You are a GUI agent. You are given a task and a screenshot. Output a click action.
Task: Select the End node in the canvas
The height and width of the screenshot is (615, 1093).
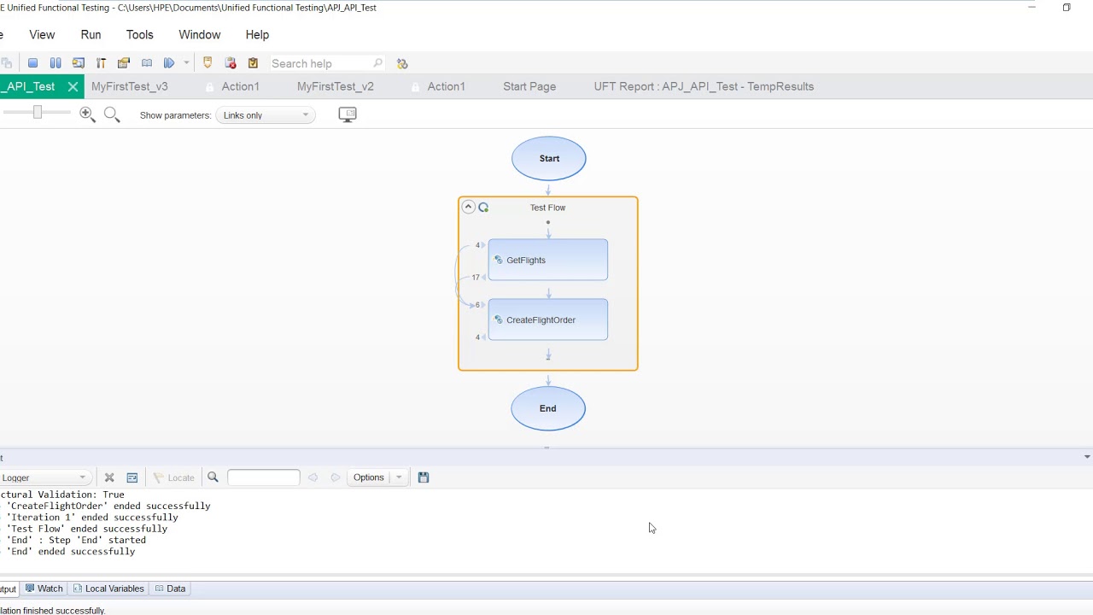[x=548, y=408]
